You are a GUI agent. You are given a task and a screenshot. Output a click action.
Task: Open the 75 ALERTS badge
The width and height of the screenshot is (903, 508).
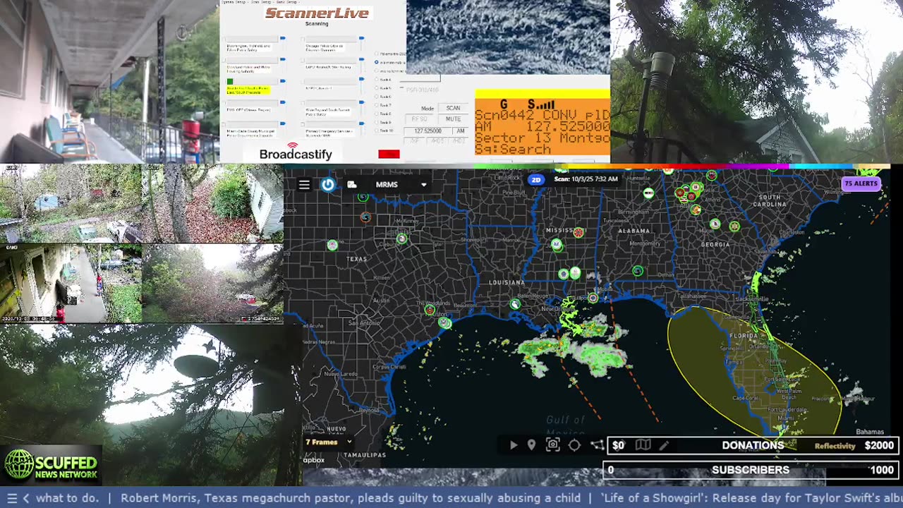(861, 183)
